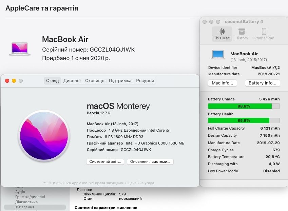The width and height of the screenshot is (288, 211).
Task: Click Придбано 1 січня 2020 р. text
Action: coord(76,58)
